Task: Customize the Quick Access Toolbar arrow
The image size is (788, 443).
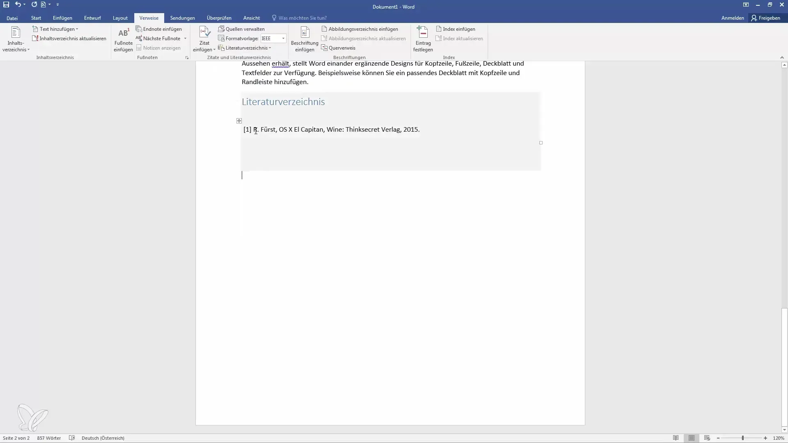Action: pyautogui.click(x=57, y=5)
